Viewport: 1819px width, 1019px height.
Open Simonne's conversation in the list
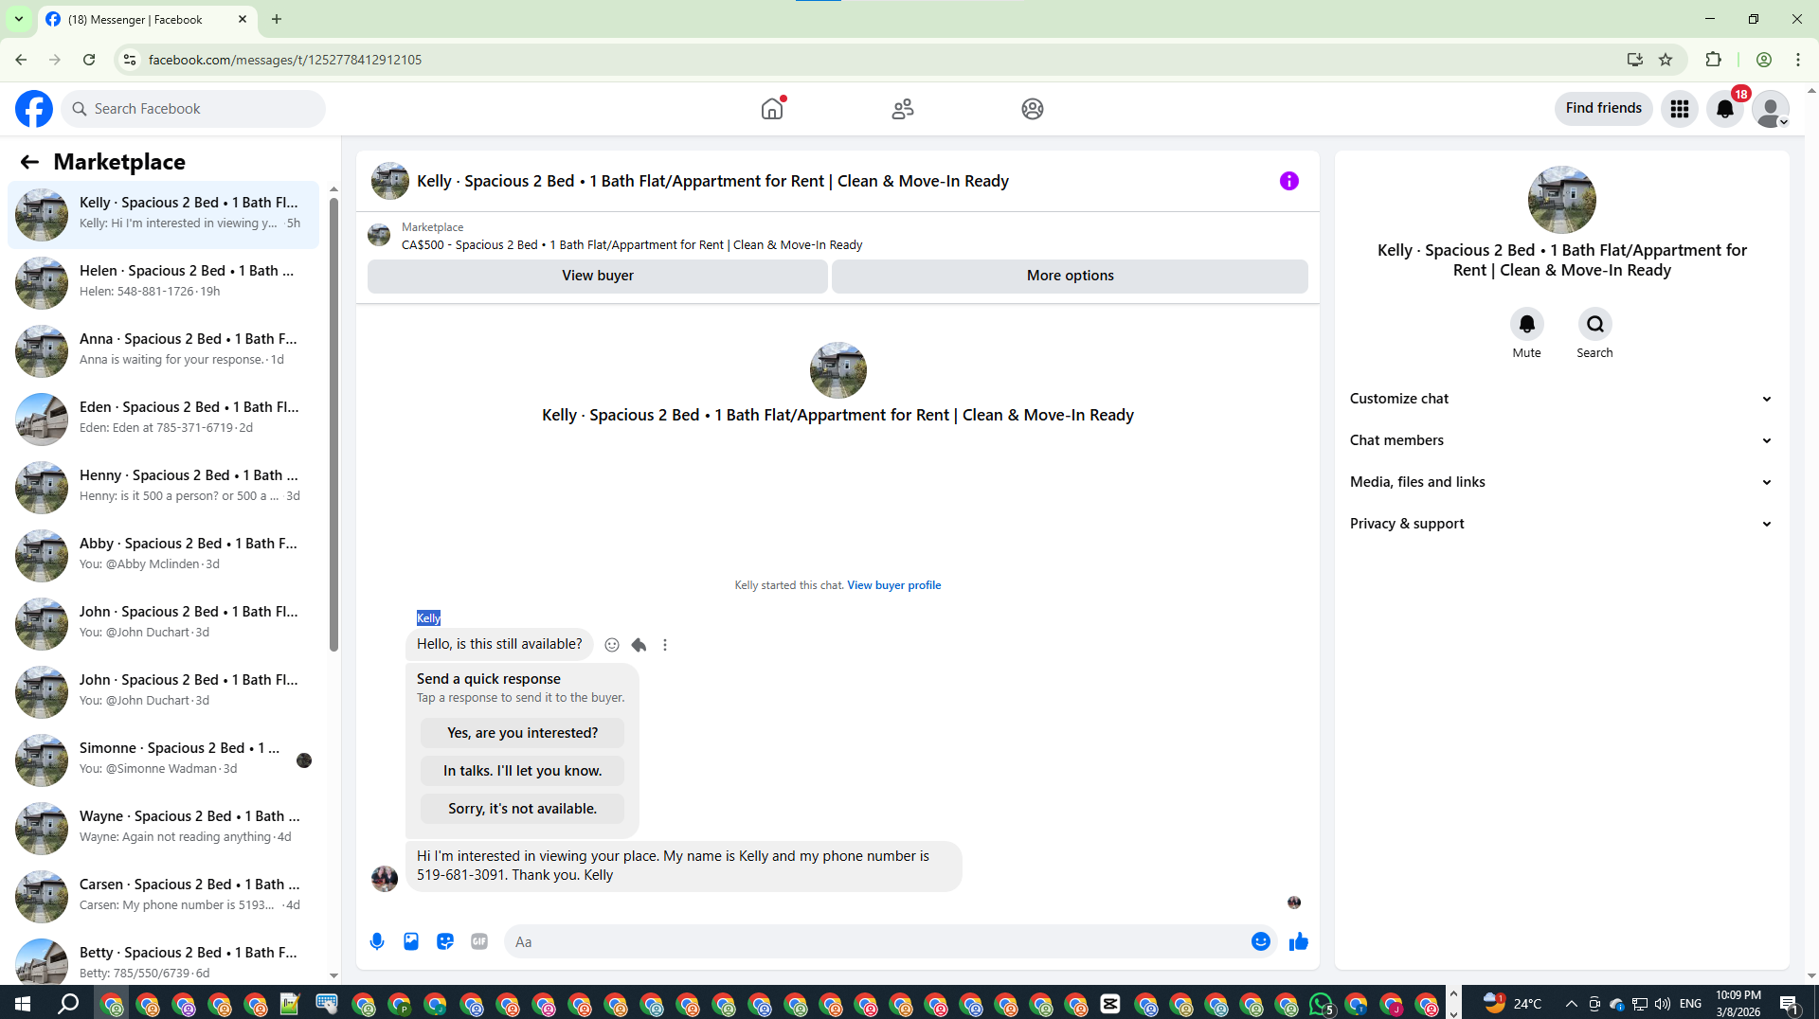coord(163,760)
